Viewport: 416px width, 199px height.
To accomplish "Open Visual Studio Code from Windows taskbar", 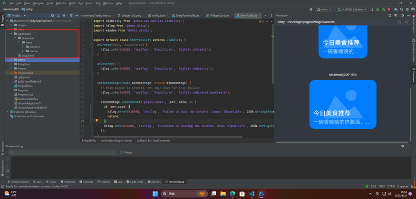I will pyautogui.click(x=252, y=194).
